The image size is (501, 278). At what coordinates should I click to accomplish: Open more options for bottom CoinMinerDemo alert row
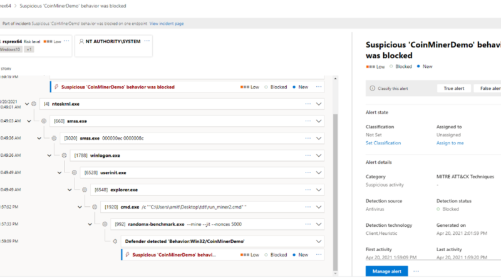click(x=319, y=255)
